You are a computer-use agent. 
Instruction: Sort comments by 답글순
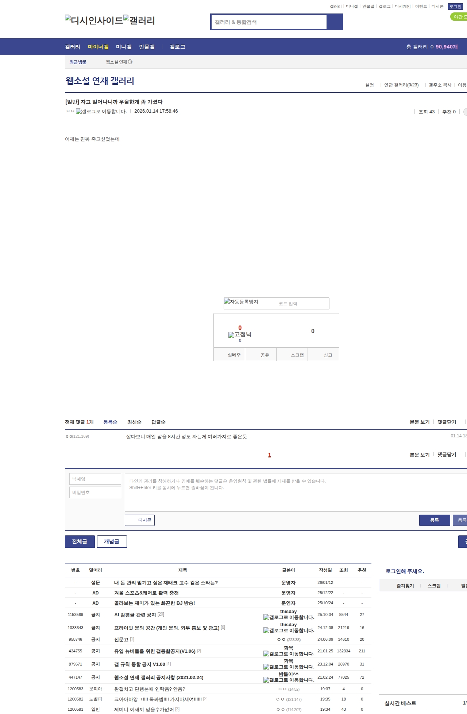point(158,422)
